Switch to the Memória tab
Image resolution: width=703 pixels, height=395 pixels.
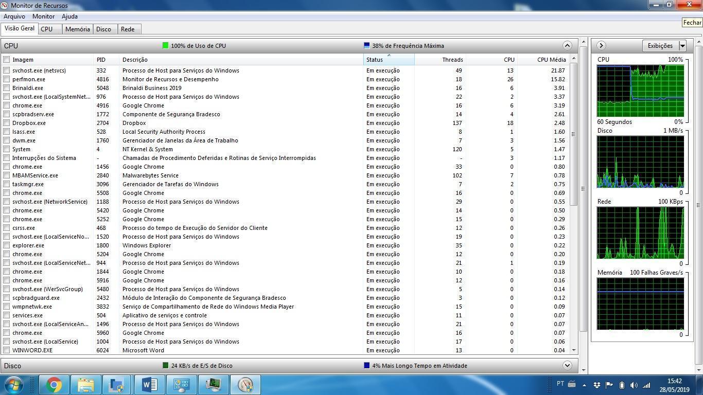(x=77, y=29)
